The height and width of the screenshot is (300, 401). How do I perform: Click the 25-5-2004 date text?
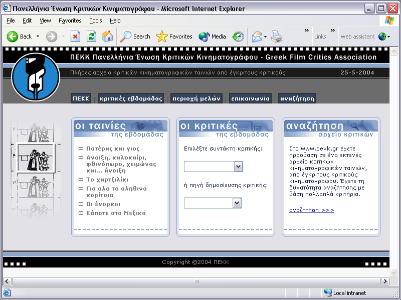357,72
